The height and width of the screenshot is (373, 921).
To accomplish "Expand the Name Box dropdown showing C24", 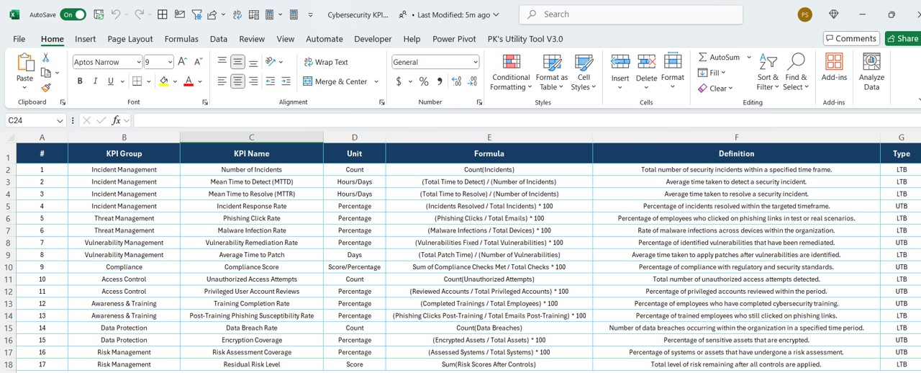I will click(x=60, y=120).
